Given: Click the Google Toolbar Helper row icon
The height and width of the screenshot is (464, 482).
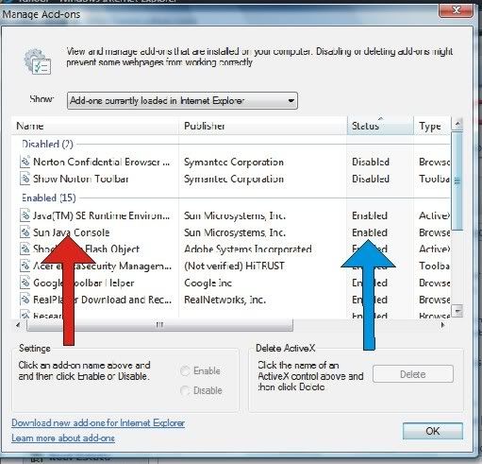Looking at the screenshot, I should 25,283.
